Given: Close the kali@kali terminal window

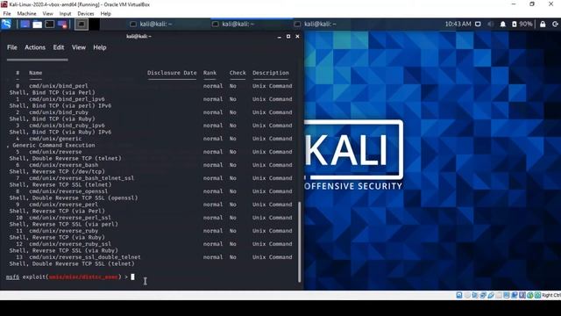Looking at the screenshot, I should click(x=297, y=37).
